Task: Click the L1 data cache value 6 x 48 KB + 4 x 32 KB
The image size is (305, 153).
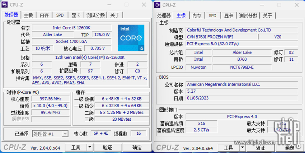Action: click(122, 99)
